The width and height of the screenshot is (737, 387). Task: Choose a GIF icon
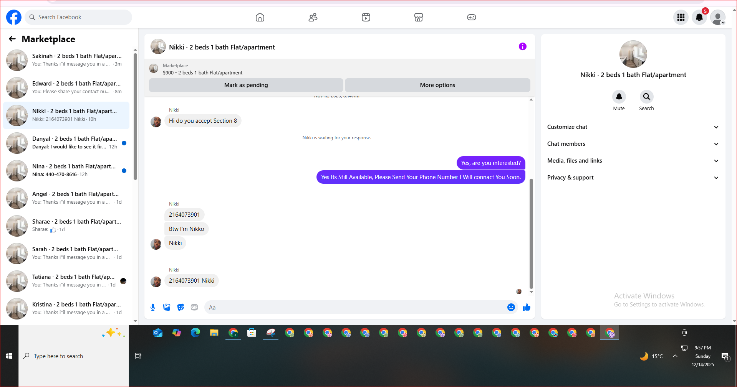(194, 307)
